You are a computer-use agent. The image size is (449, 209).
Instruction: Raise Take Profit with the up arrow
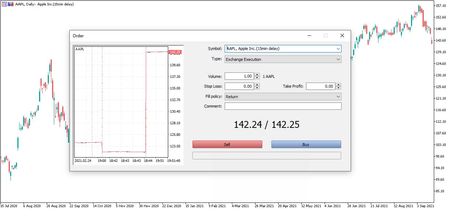coord(339,85)
